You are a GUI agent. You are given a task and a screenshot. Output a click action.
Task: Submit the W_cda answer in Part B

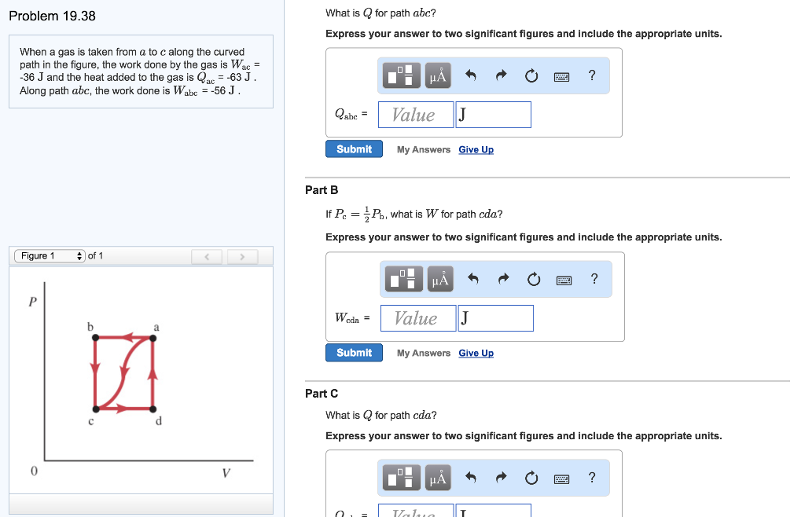354,353
